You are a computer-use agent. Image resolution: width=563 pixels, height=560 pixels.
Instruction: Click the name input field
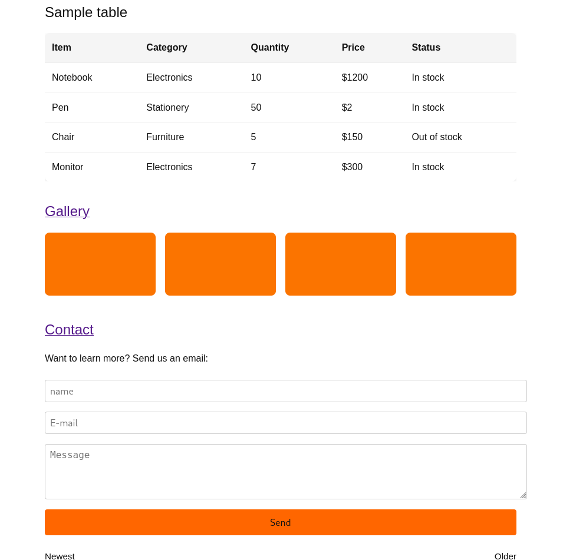pos(286,391)
